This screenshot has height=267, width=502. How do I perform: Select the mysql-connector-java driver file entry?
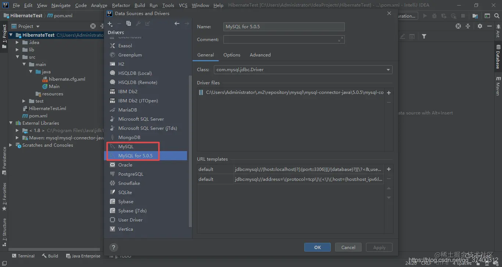pyautogui.click(x=290, y=93)
